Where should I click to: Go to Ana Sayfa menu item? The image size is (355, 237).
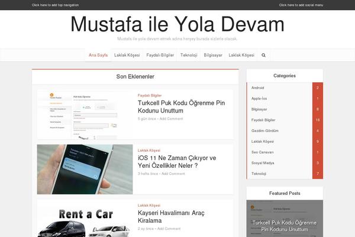[x=98, y=55]
